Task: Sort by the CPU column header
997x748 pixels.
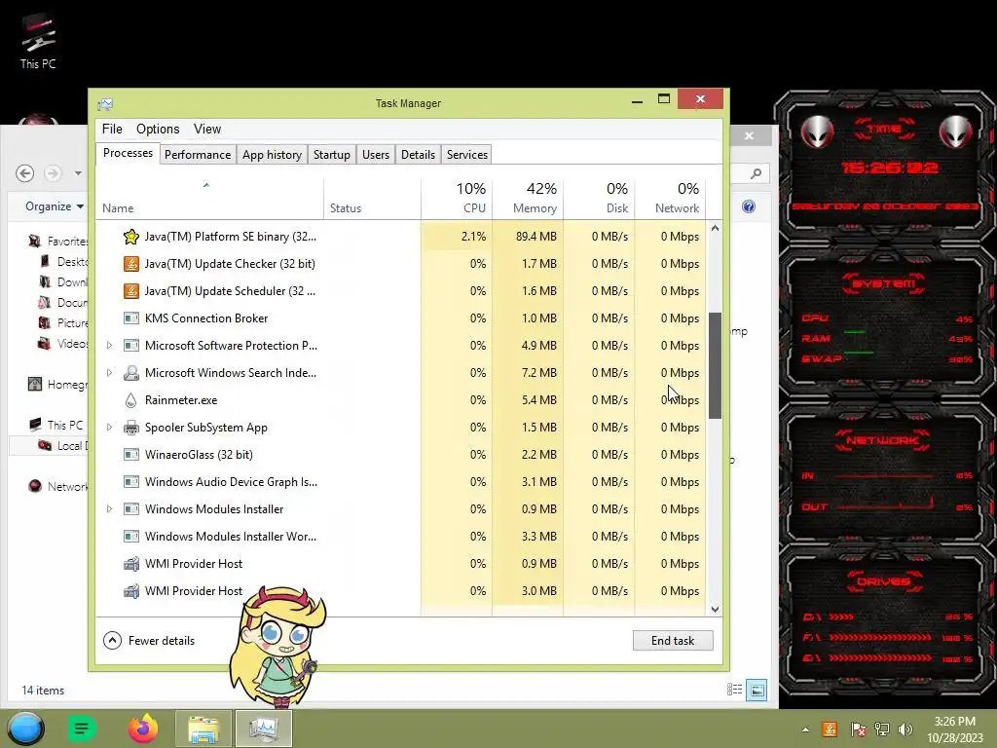Action: click(457, 199)
